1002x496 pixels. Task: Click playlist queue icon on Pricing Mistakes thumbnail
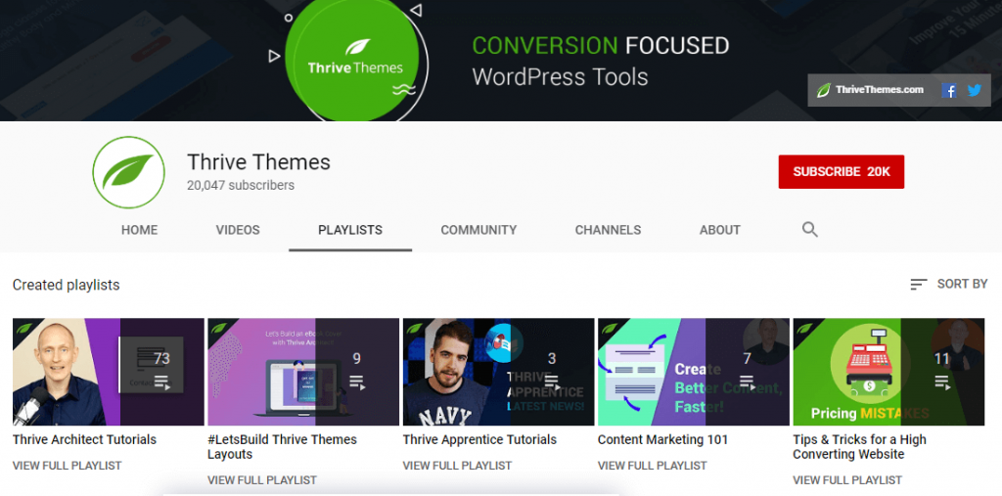coord(942,383)
